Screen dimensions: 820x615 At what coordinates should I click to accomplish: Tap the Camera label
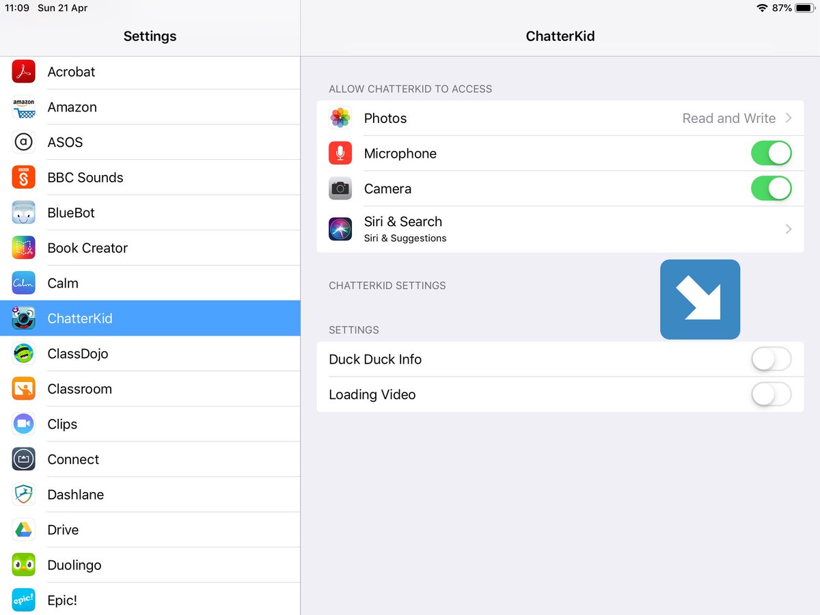tap(387, 189)
